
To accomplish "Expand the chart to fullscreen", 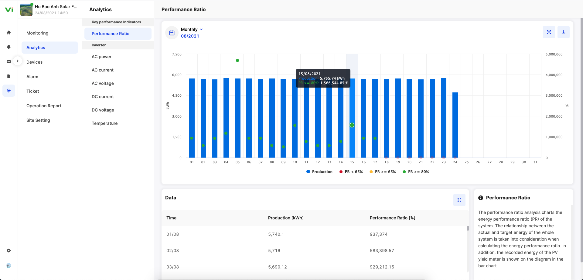I will [x=549, y=32].
